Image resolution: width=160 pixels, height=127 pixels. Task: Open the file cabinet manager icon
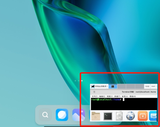click(x=119, y=116)
